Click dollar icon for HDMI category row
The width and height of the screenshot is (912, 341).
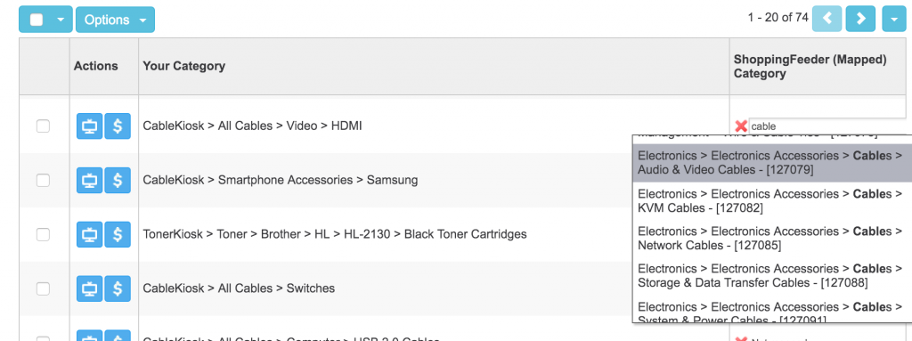(118, 126)
